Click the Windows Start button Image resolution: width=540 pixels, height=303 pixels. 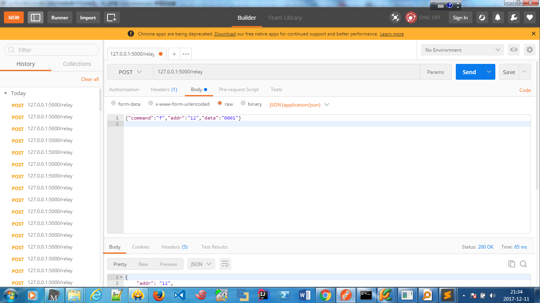[11, 295]
